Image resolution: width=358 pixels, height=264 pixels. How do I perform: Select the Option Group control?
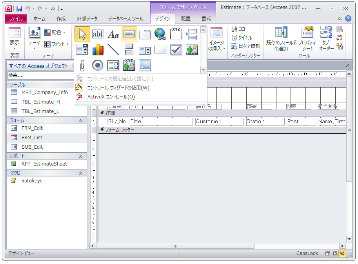tap(176, 34)
